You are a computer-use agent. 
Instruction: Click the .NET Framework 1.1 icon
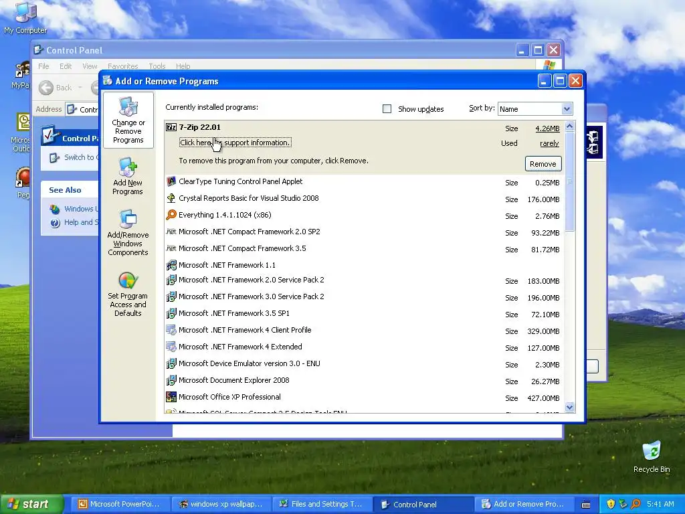171,265
